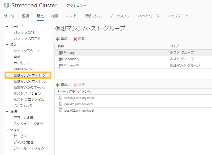Image resolution: width=212 pixels, height=155 pixels.
Task: Open vSphere の可用性 settings
Action: 27,39
